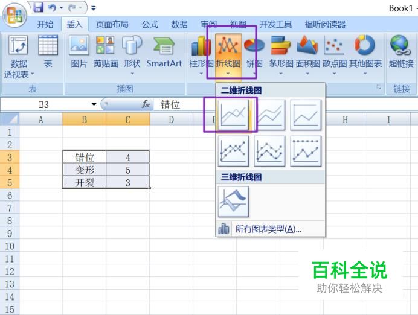Click cell C4 with value 5
418x315 pixels.
(x=128, y=170)
